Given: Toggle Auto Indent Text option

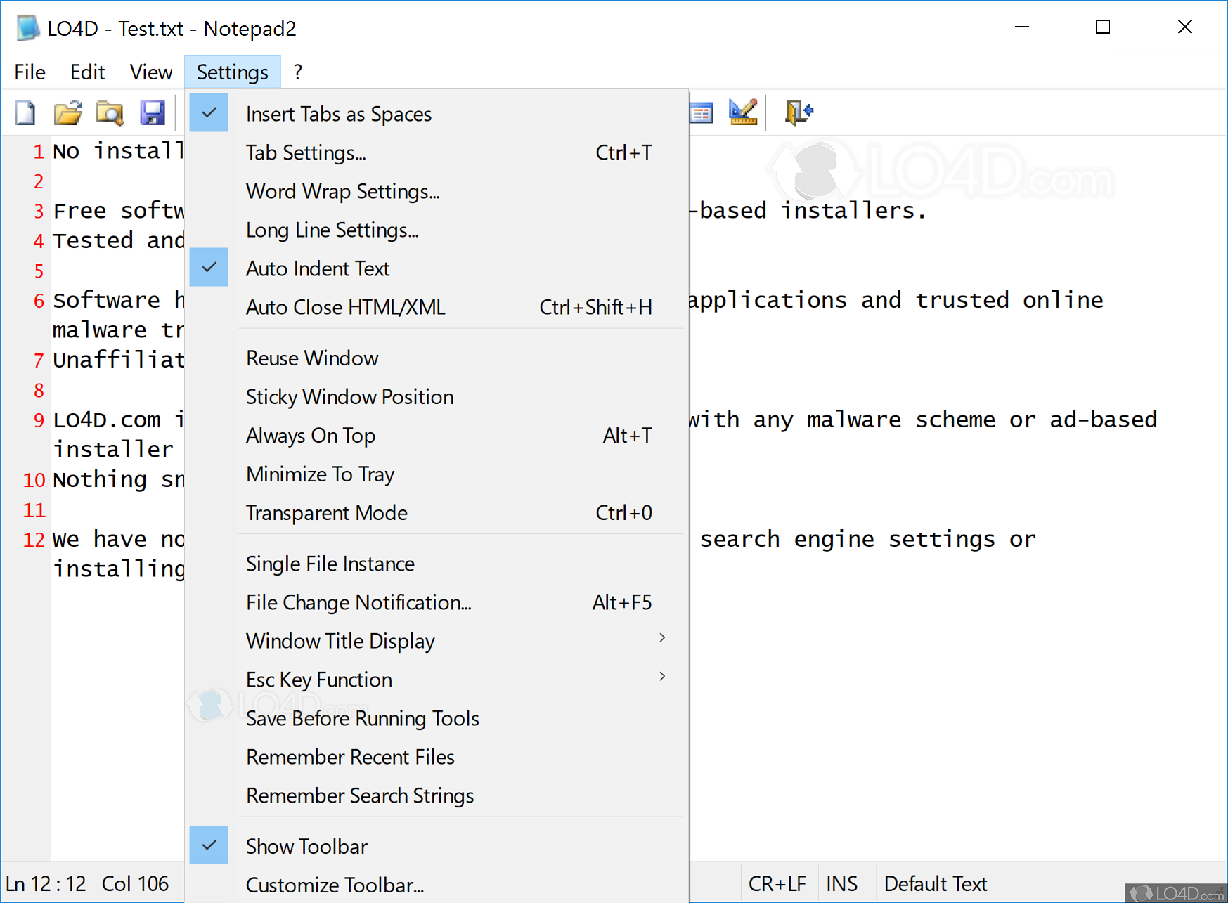Looking at the screenshot, I should click(x=437, y=268).
